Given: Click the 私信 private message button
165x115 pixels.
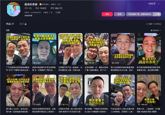Looking at the screenshot, I should point(119,14).
